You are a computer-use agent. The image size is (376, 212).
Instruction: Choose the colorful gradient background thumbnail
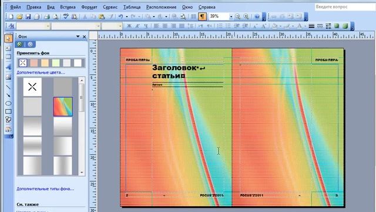point(63,107)
